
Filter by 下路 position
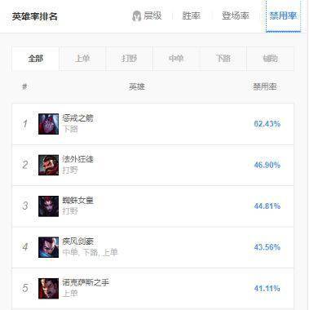(223, 59)
